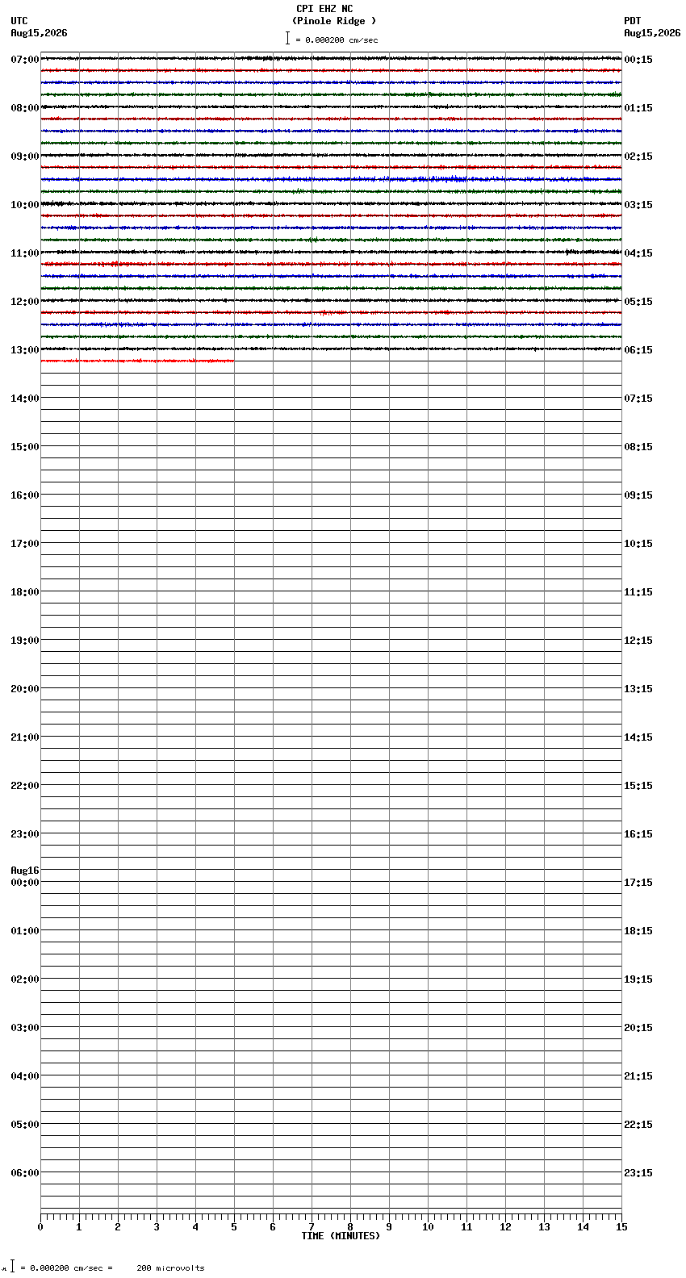The height and width of the screenshot is (1278, 686).
Task: Click the 13:00 UTC row label
Action: (x=25, y=350)
